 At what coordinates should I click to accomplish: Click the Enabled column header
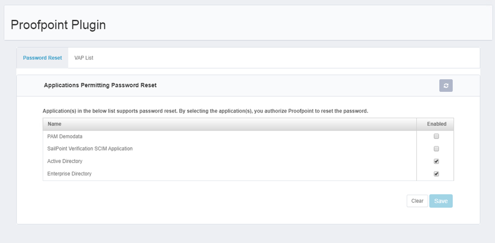click(436, 124)
